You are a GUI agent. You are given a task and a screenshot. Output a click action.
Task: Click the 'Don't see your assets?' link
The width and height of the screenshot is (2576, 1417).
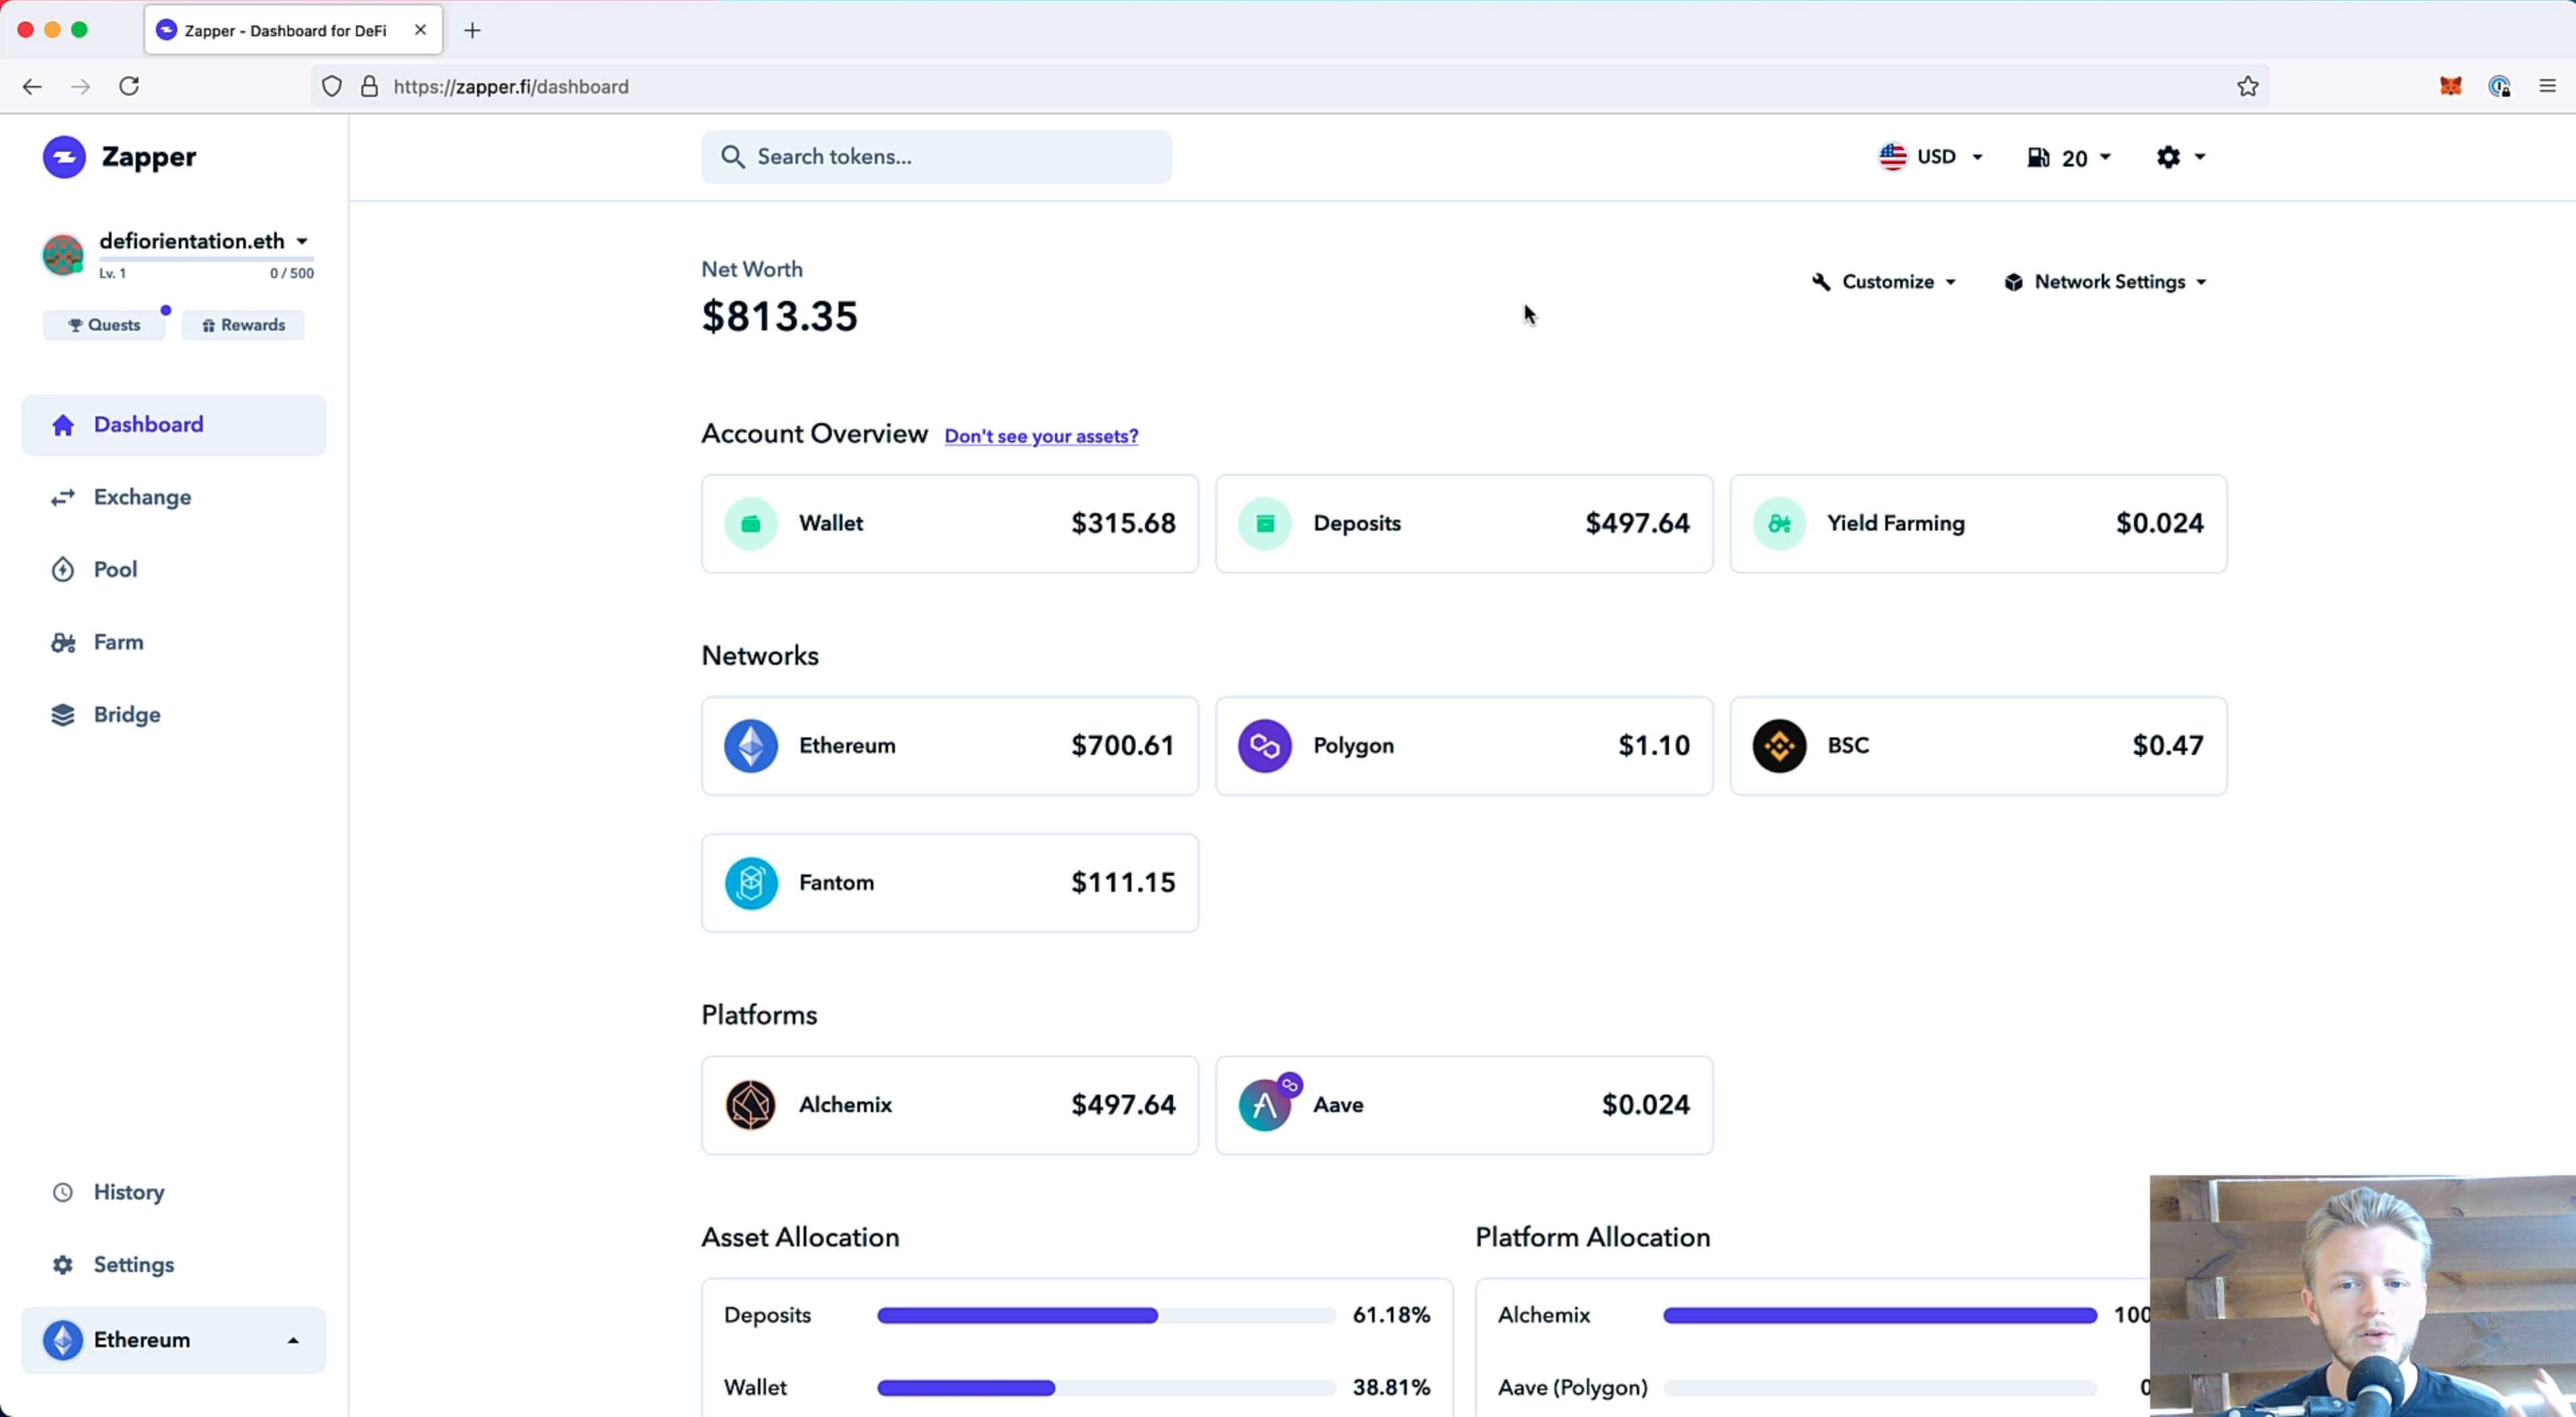pyautogui.click(x=1041, y=436)
